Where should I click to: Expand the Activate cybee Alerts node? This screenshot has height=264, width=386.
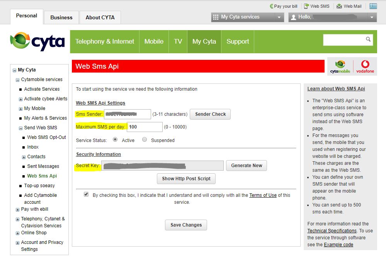point(20,99)
